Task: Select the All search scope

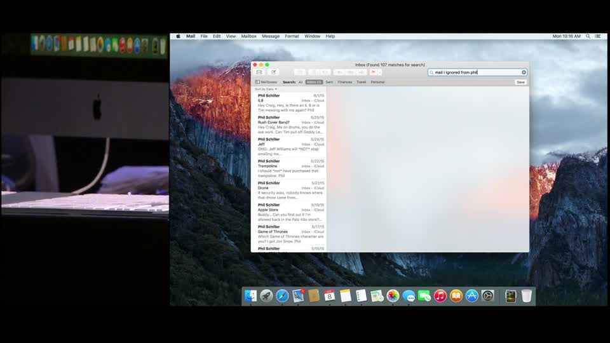Action: (x=301, y=82)
